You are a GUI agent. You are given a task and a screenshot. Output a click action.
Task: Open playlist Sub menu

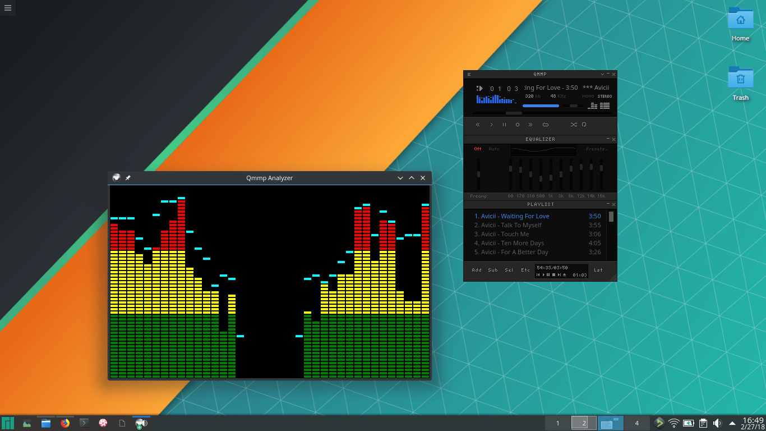tap(493, 270)
